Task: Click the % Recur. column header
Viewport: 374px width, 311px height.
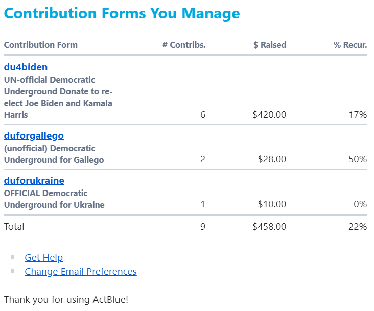Action: click(x=350, y=45)
